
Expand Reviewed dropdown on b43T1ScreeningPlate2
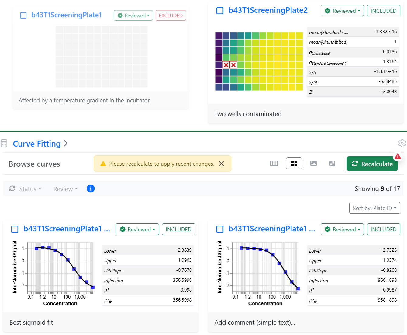[342, 11]
